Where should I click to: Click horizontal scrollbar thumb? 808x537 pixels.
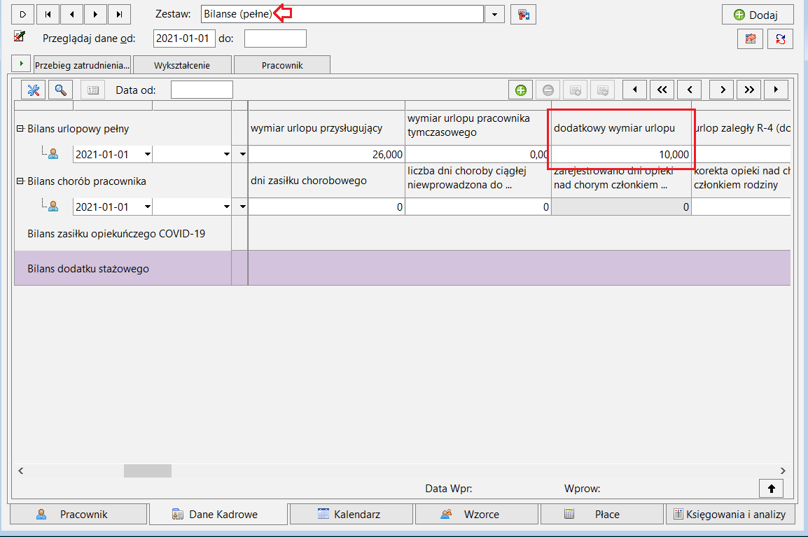tap(147, 470)
